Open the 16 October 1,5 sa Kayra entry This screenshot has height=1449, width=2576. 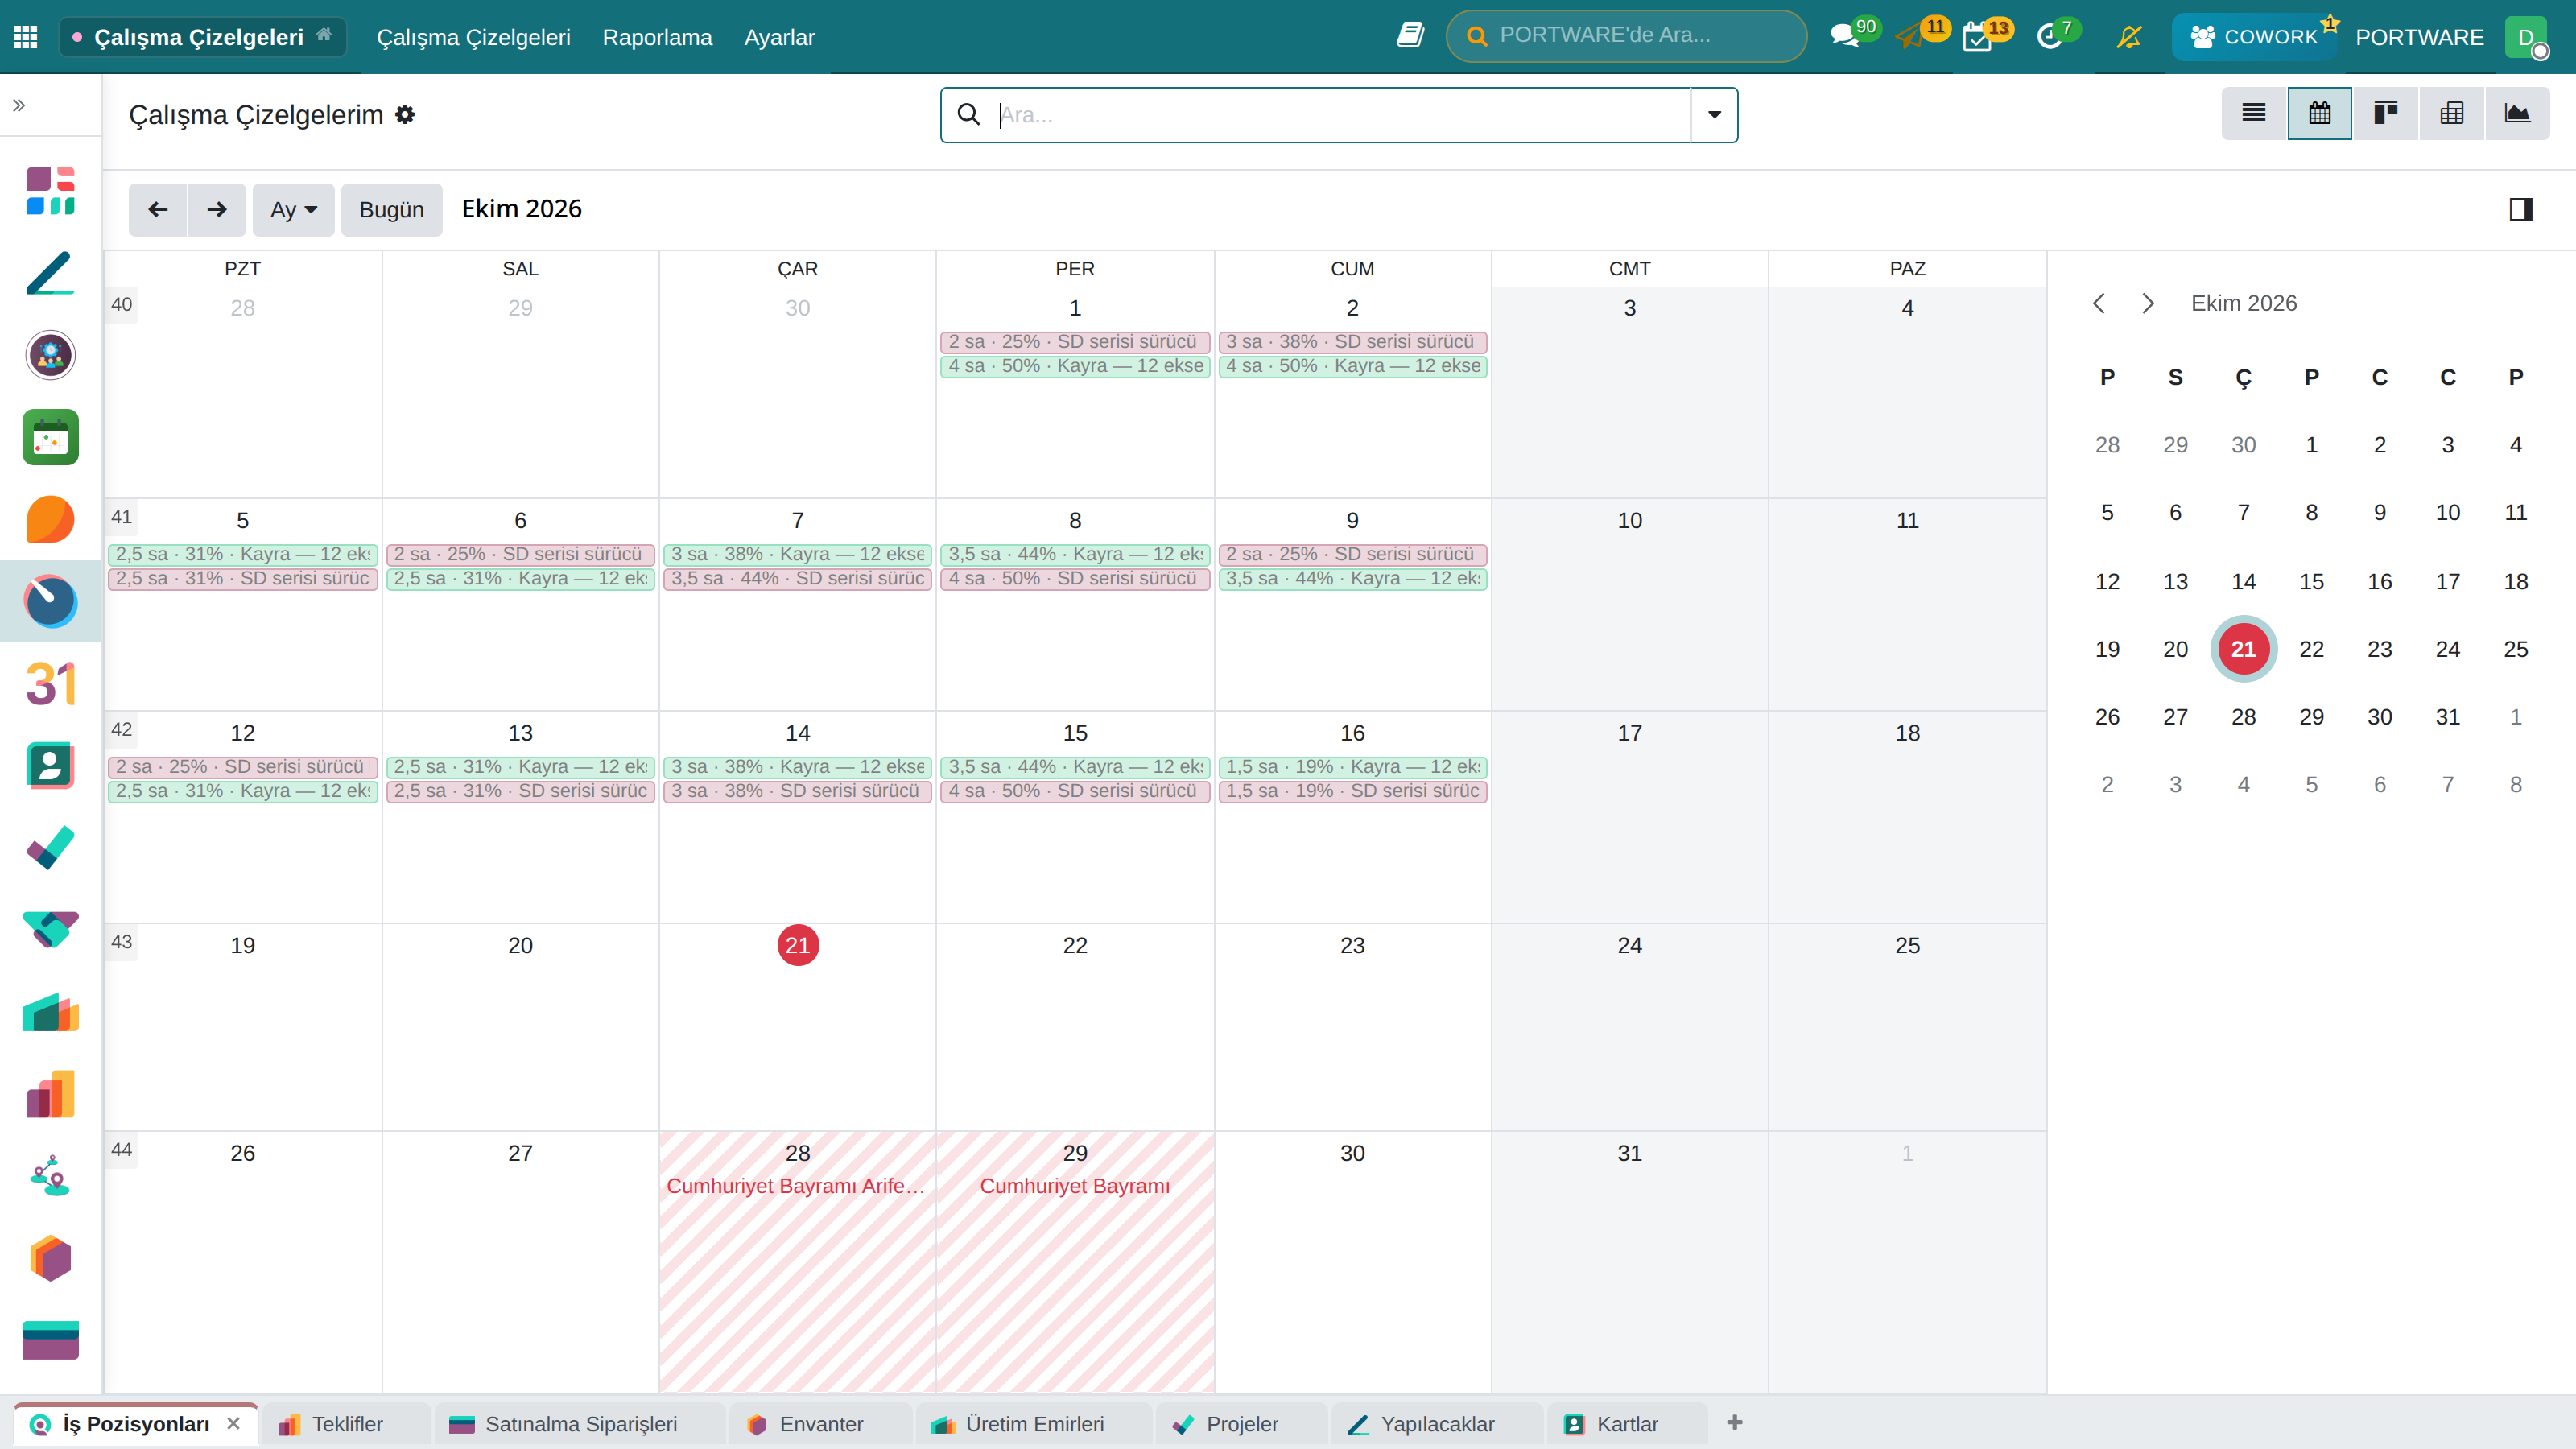[1352, 767]
